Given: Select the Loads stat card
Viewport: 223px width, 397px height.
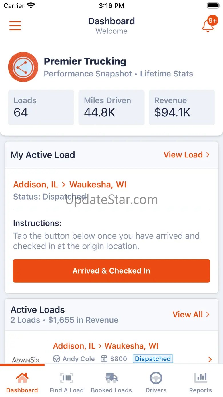Looking at the screenshot, I should pyautogui.click(x=41, y=107).
